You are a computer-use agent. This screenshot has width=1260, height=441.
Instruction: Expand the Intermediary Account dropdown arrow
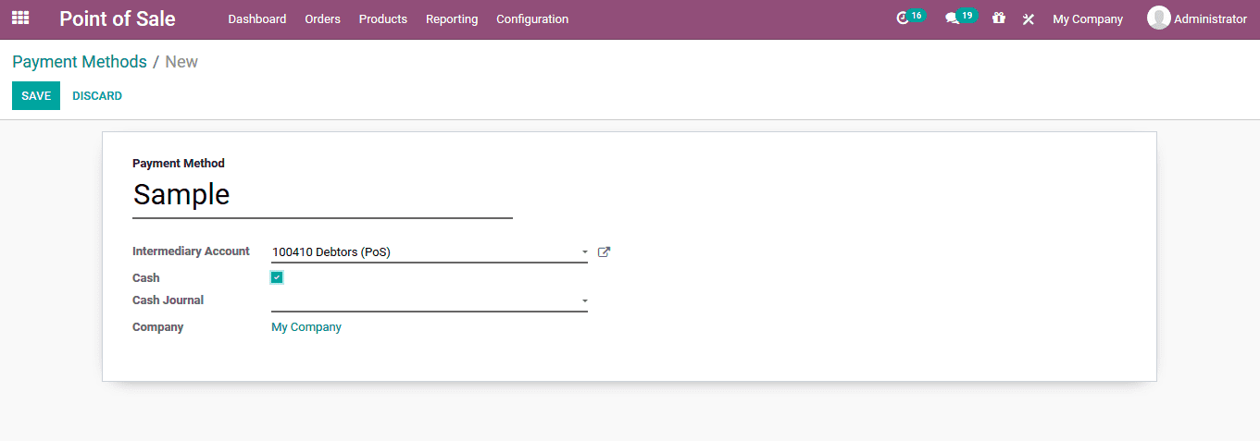click(584, 251)
